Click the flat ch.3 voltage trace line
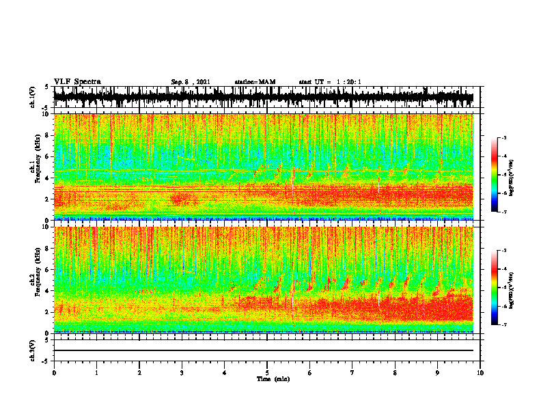 (264, 350)
